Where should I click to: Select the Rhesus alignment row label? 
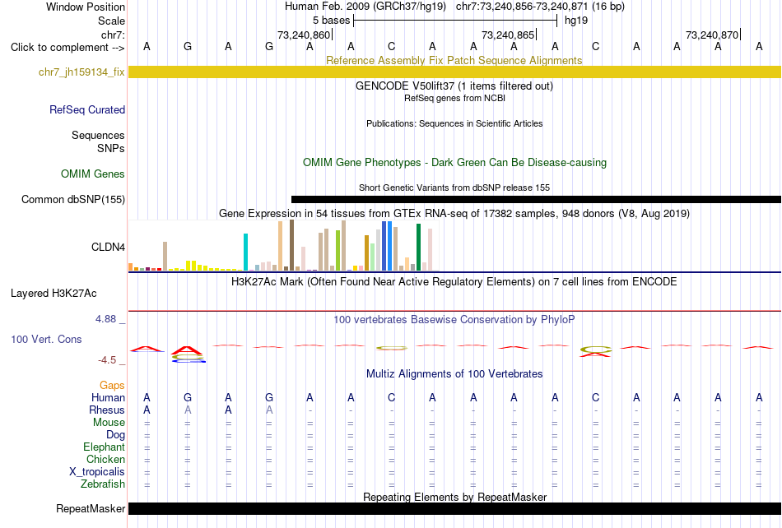click(107, 410)
